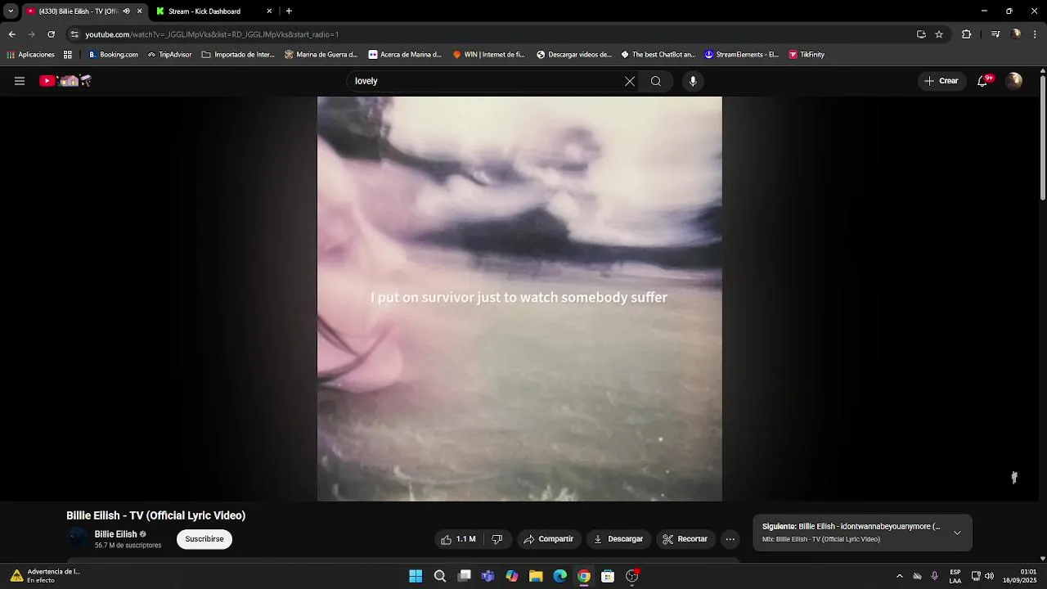
Task: Close the Kick Dashboard tab
Action: [269, 11]
